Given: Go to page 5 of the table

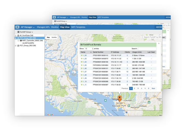Looking at the screenshot, I should (145, 88).
